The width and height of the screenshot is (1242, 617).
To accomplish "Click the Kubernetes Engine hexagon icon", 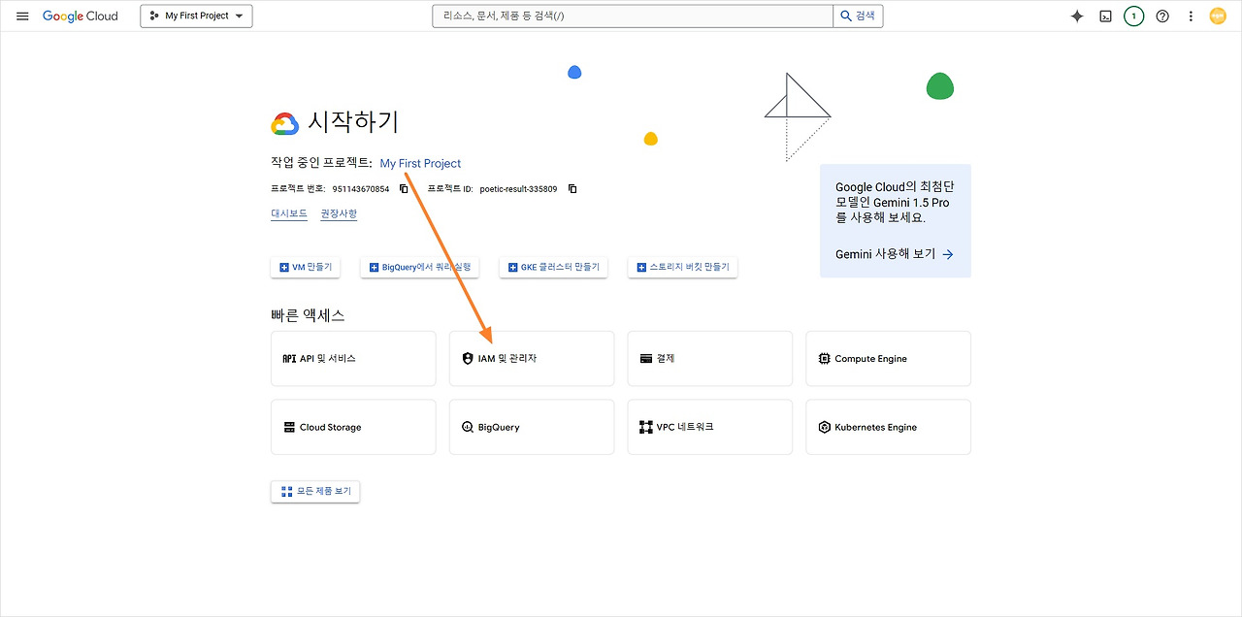I will tap(825, 427).
